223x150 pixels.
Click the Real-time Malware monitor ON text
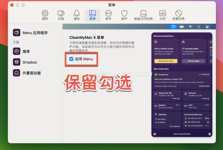168,79
